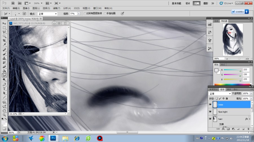Switch to the 通道 channels tab

pos(229,89)
